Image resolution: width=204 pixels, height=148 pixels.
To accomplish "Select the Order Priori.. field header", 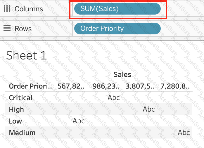I will coord(30,86).
